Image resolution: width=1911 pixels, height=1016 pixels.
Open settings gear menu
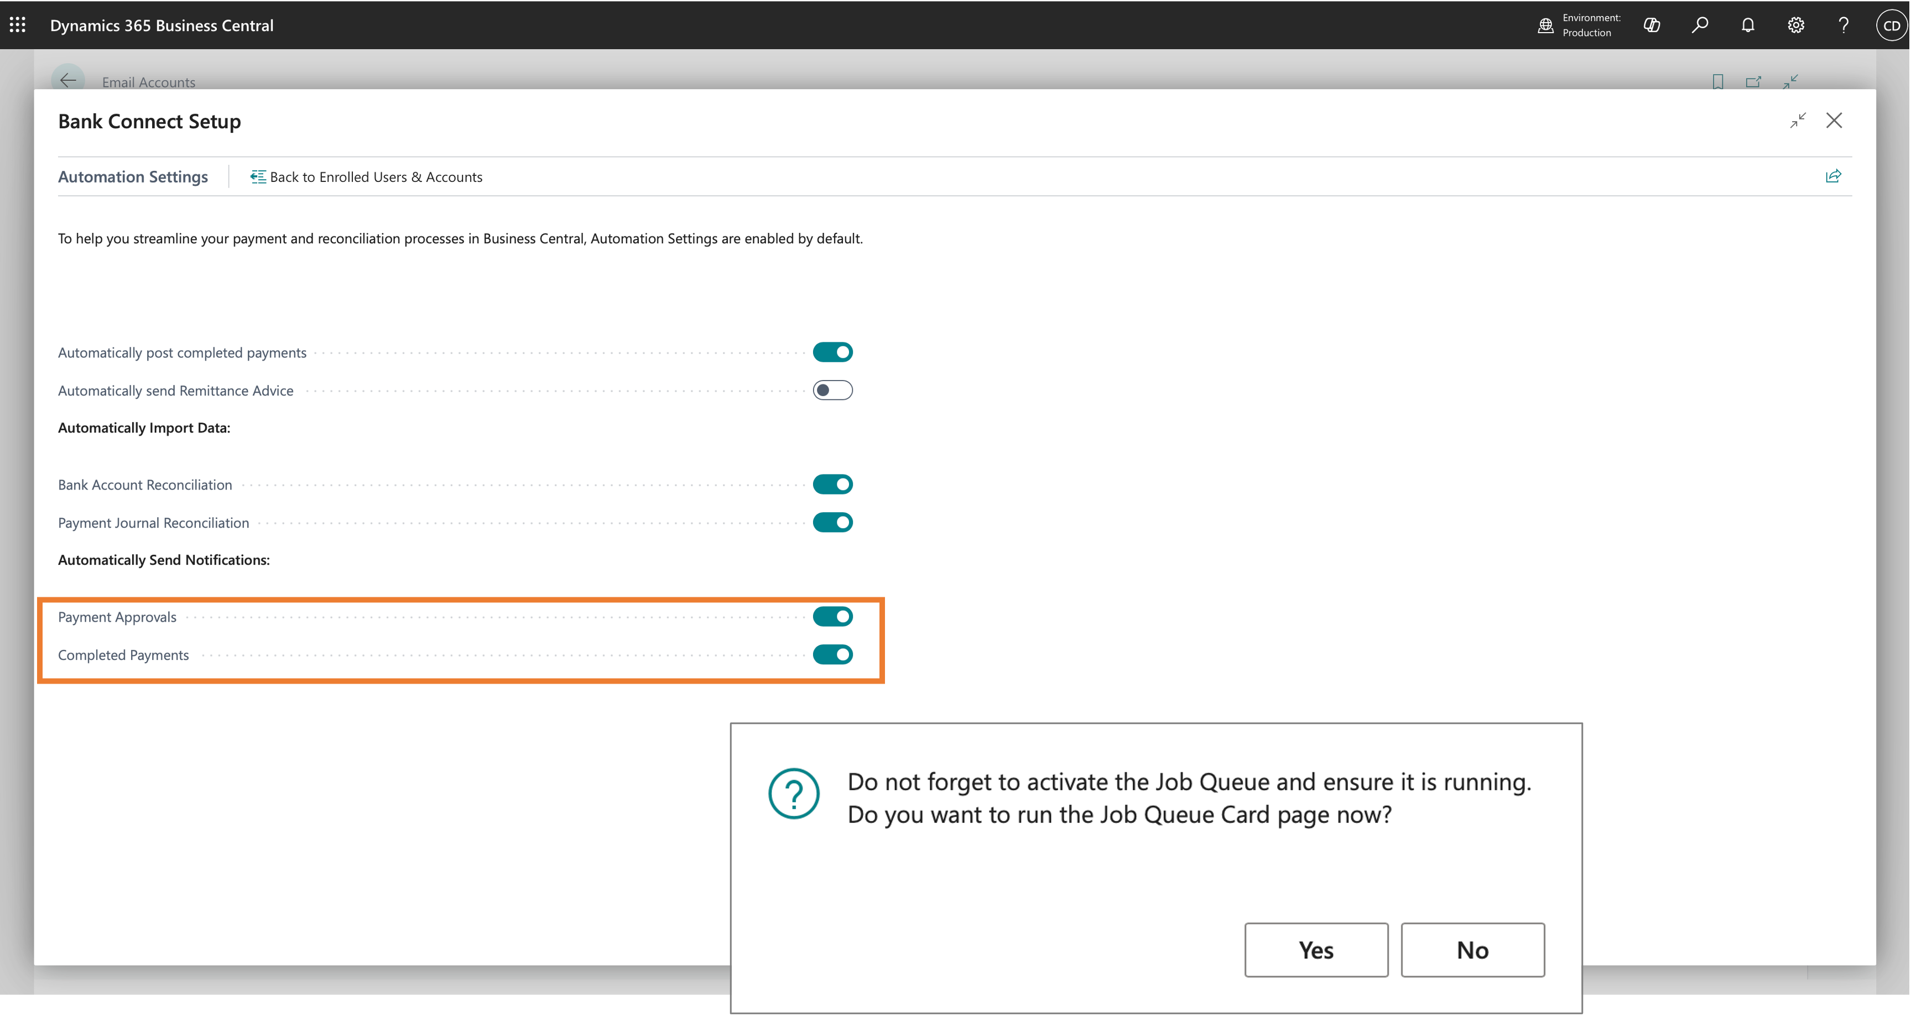coord(1795,25)
